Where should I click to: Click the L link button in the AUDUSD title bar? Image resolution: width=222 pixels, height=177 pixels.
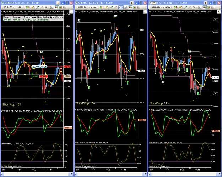tap(206, 3)
